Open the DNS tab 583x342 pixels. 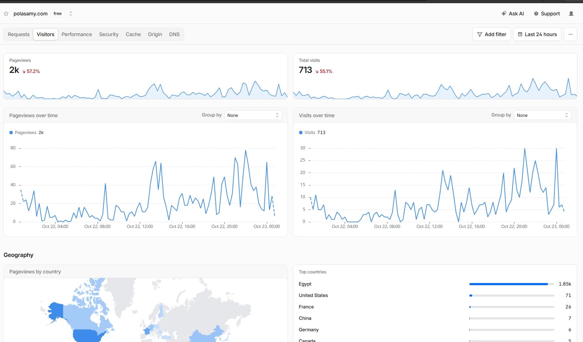[x=174, y=34]
